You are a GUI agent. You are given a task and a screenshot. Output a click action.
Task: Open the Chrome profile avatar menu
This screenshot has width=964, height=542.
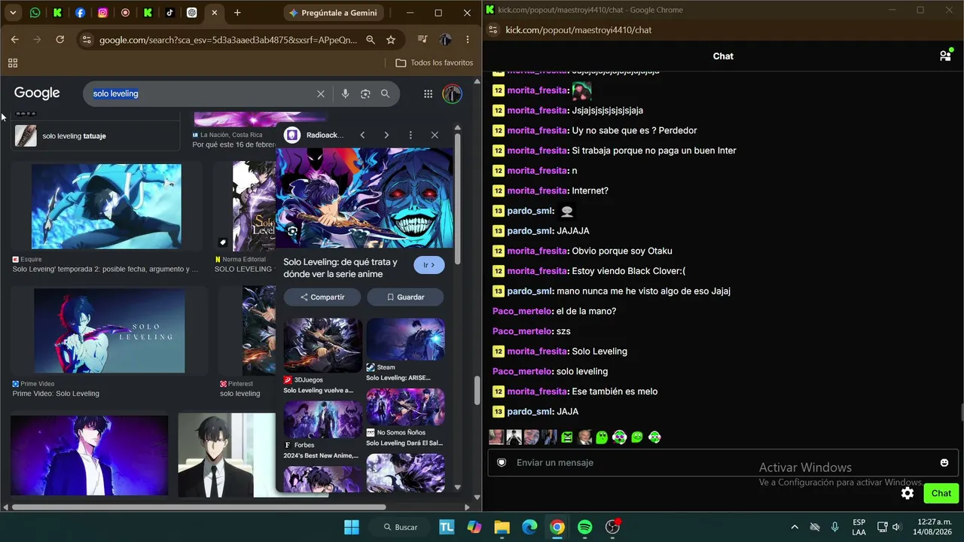click(x=446, y=40)
